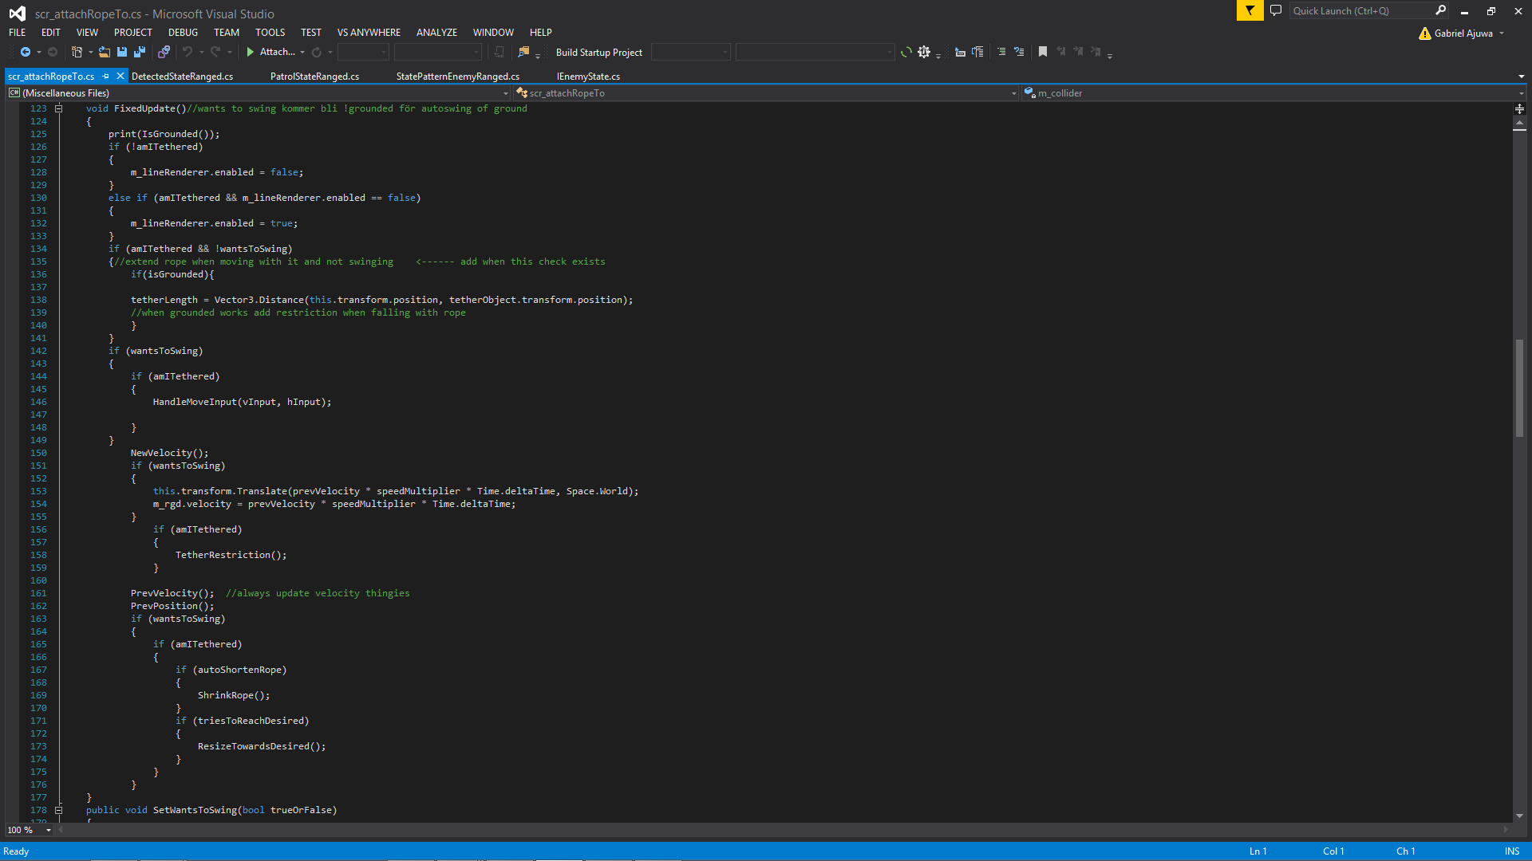Toggle bookmark on the current line
This screenshot has height=861, width=1532.
(x=1043, y=52)
